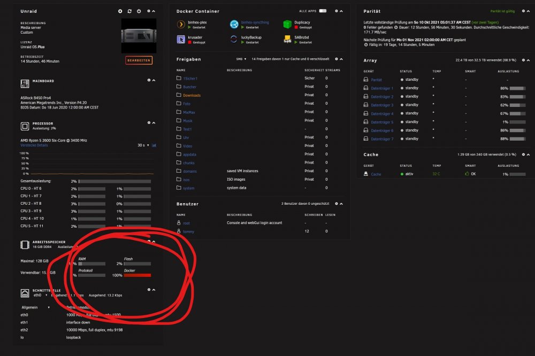535x356 pixels.
Task: Collapse the Array panel
Action: (529, 60)
